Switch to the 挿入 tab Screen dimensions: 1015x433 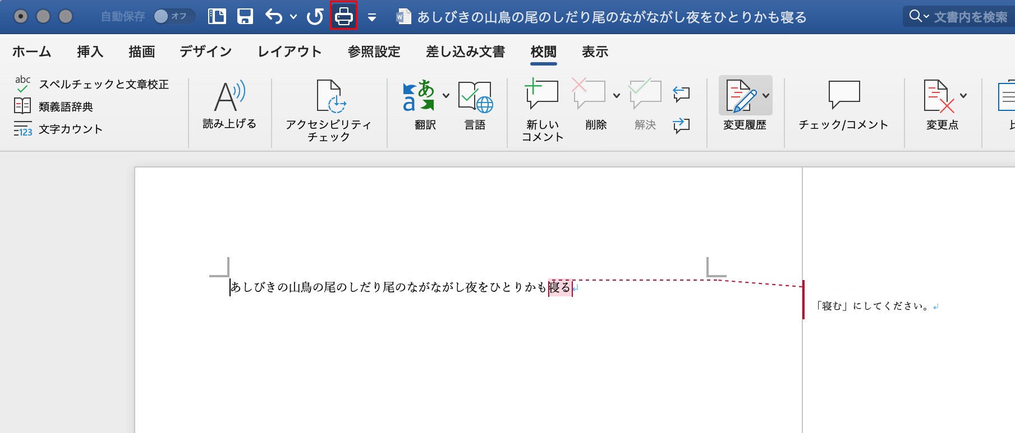click(90, 52)
